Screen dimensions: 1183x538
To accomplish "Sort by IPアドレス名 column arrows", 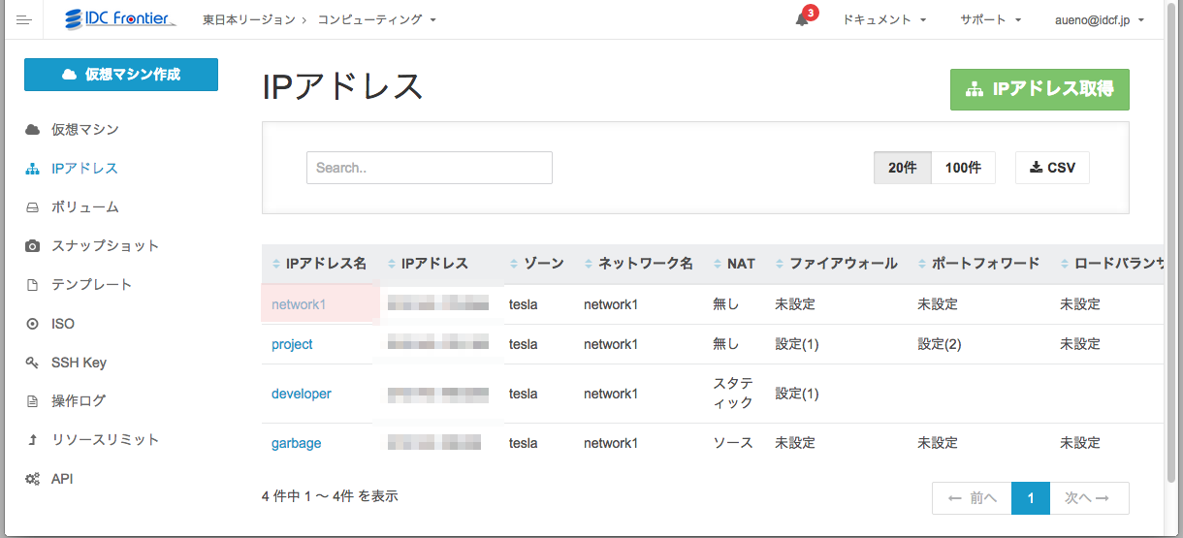I will click(x=275, y=264).
